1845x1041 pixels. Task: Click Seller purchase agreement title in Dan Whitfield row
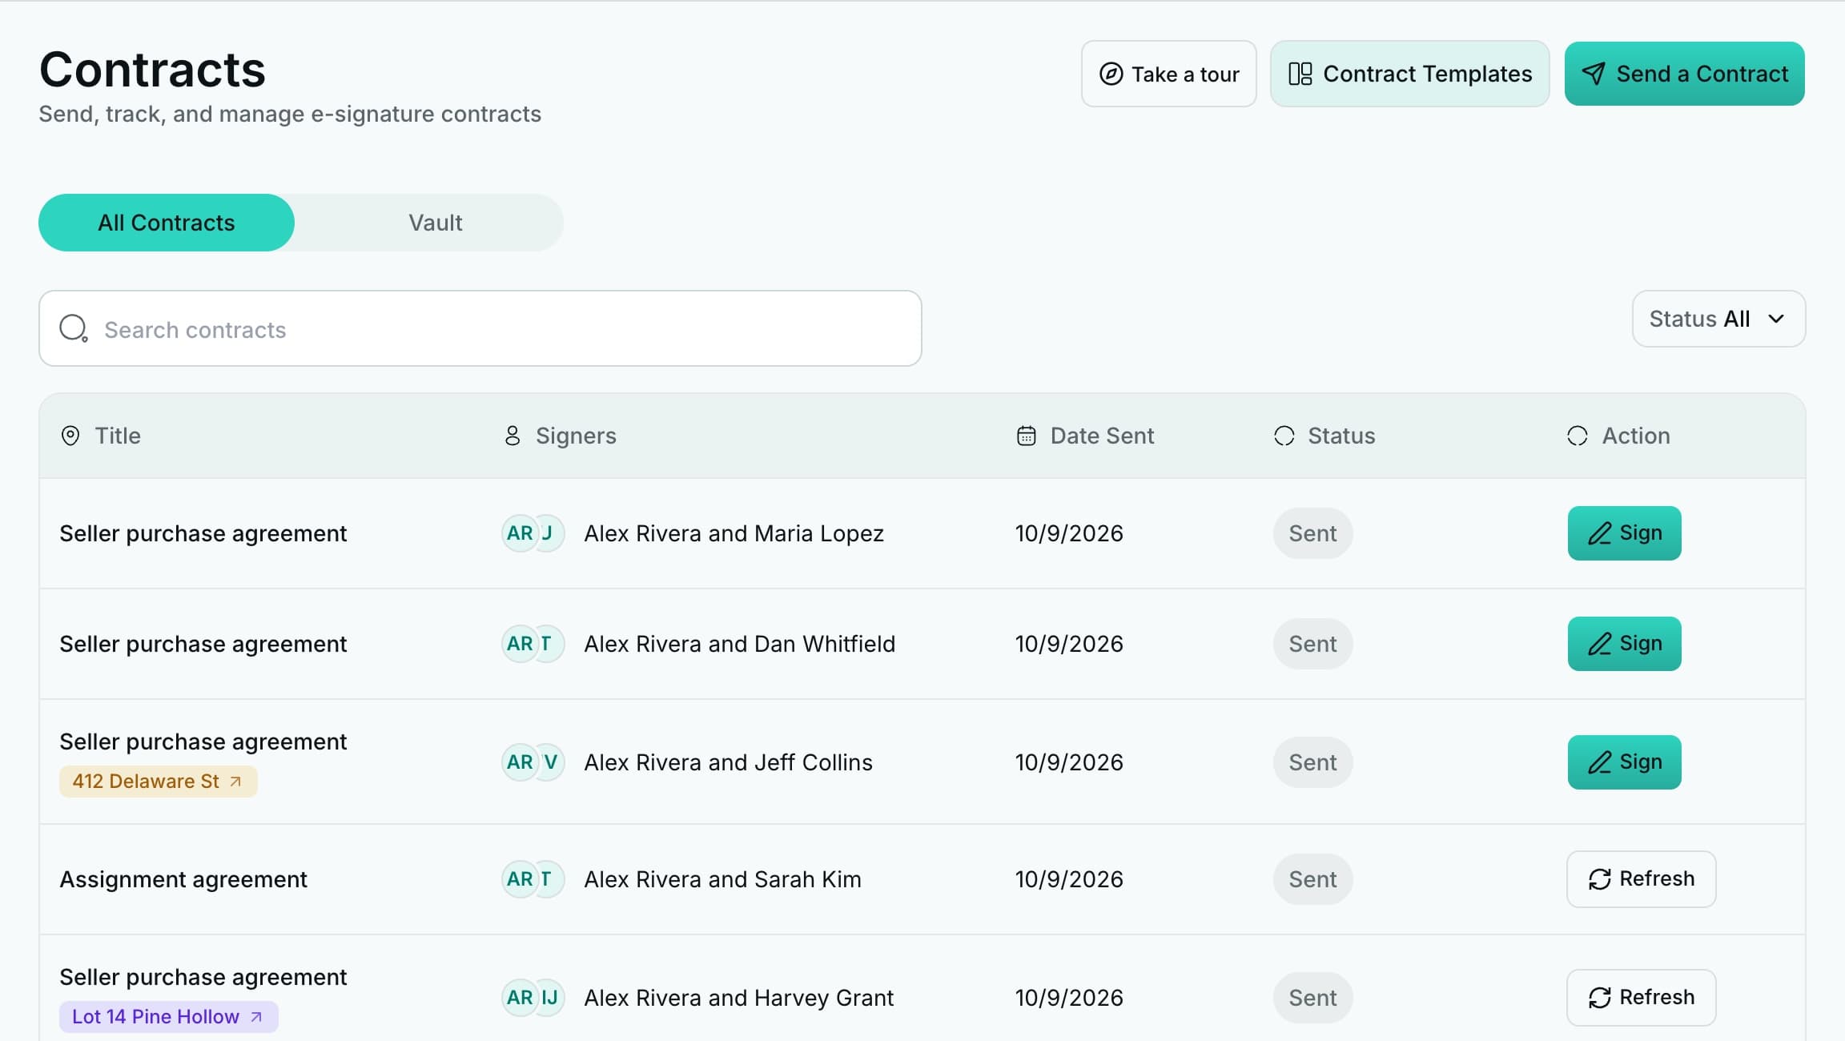coord(203,644)
